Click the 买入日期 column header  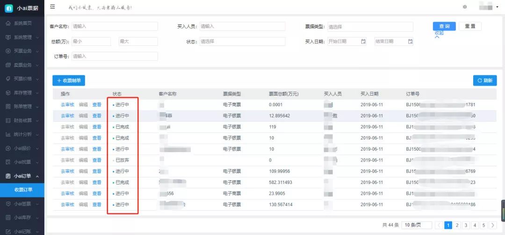pos(369,94)
